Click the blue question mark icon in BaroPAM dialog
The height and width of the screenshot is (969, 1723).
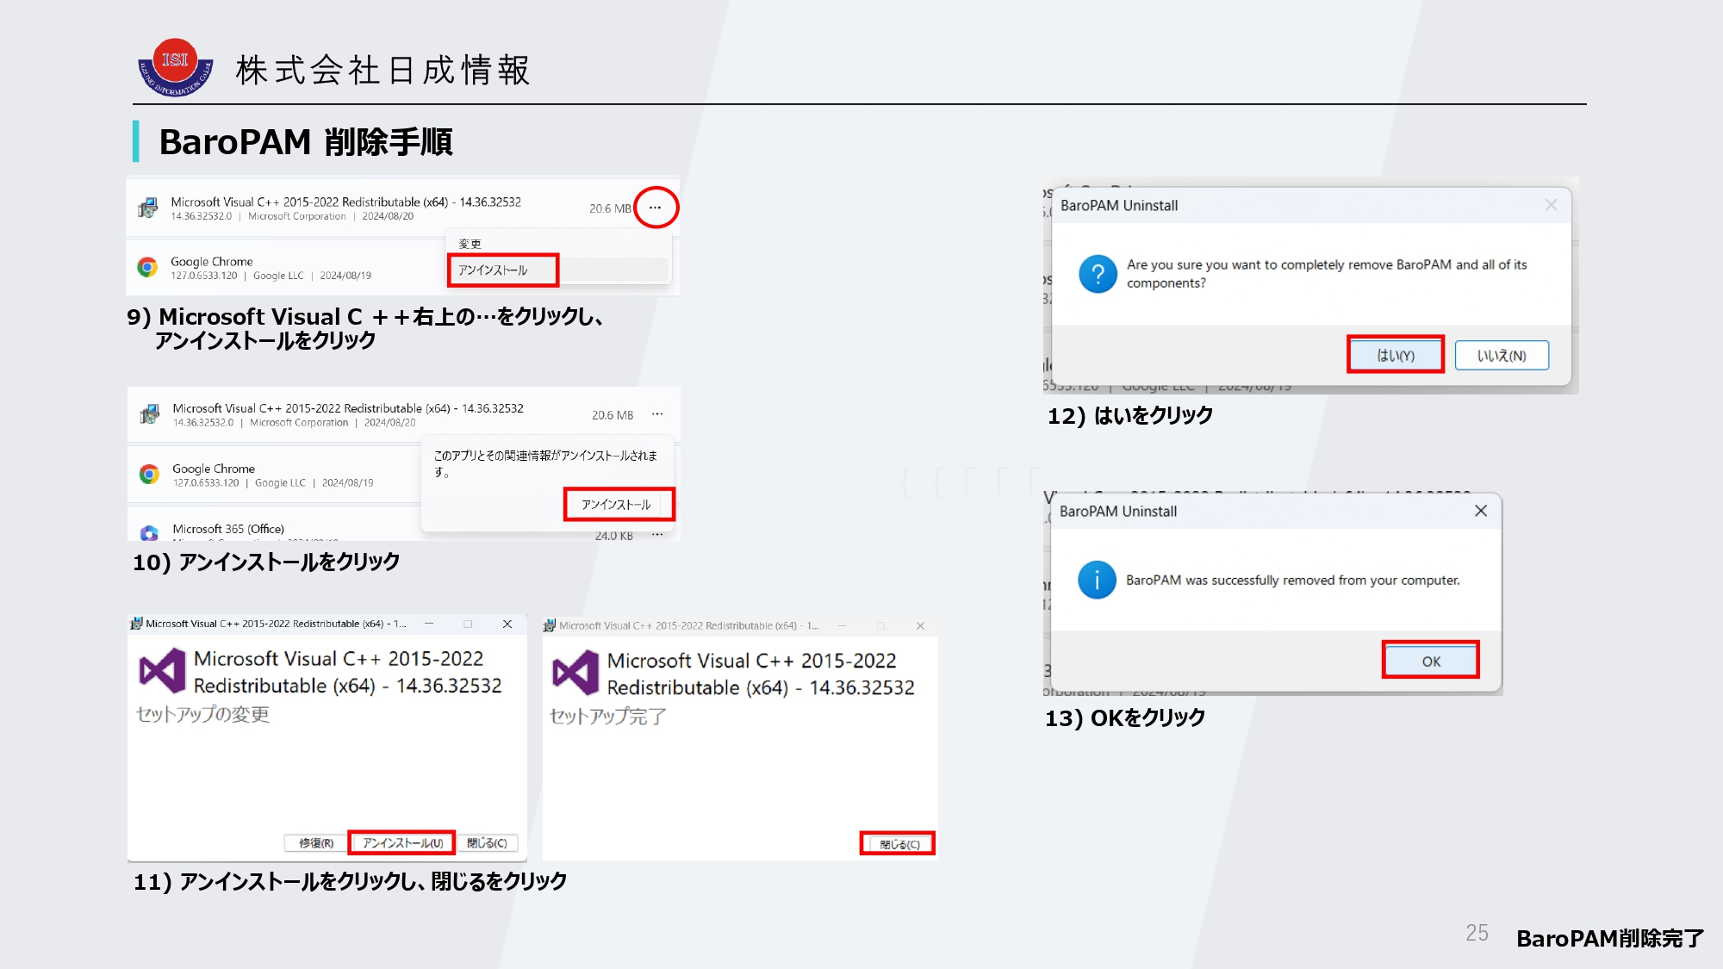(1098, 274)
